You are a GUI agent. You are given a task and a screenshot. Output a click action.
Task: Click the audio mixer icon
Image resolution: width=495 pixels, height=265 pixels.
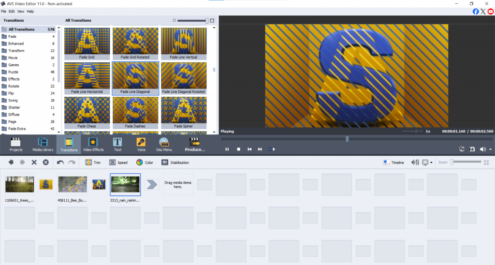415,162
